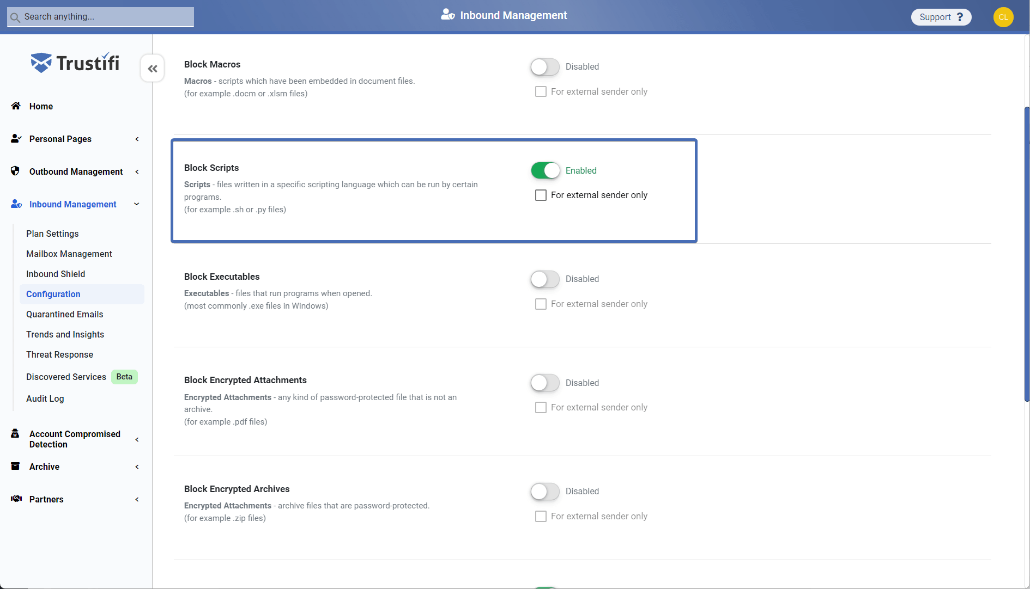Click the Archive box icon
The height and width of the screenshot is (589, 1030).
[x=15, y=466]
